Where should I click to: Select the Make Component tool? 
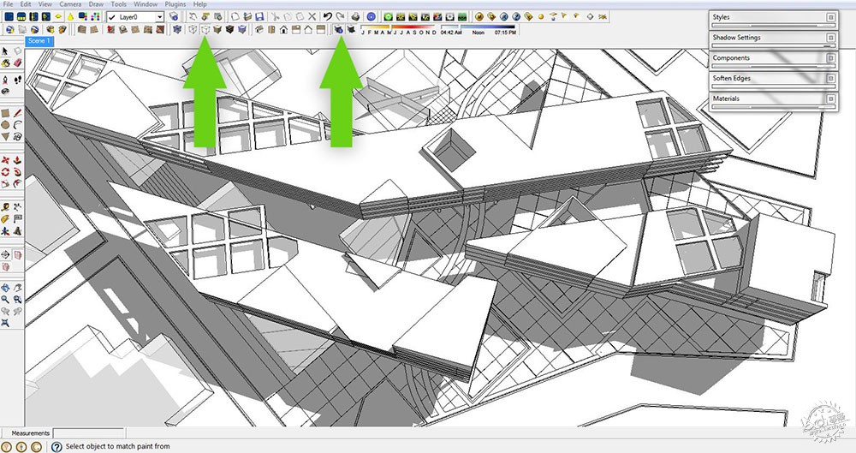click(17, 51)
